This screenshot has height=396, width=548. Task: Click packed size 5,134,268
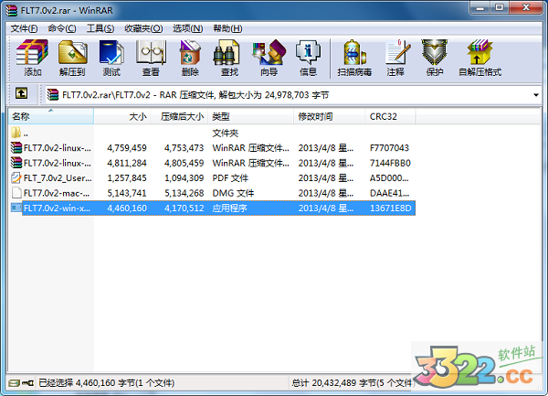point(184,193)
